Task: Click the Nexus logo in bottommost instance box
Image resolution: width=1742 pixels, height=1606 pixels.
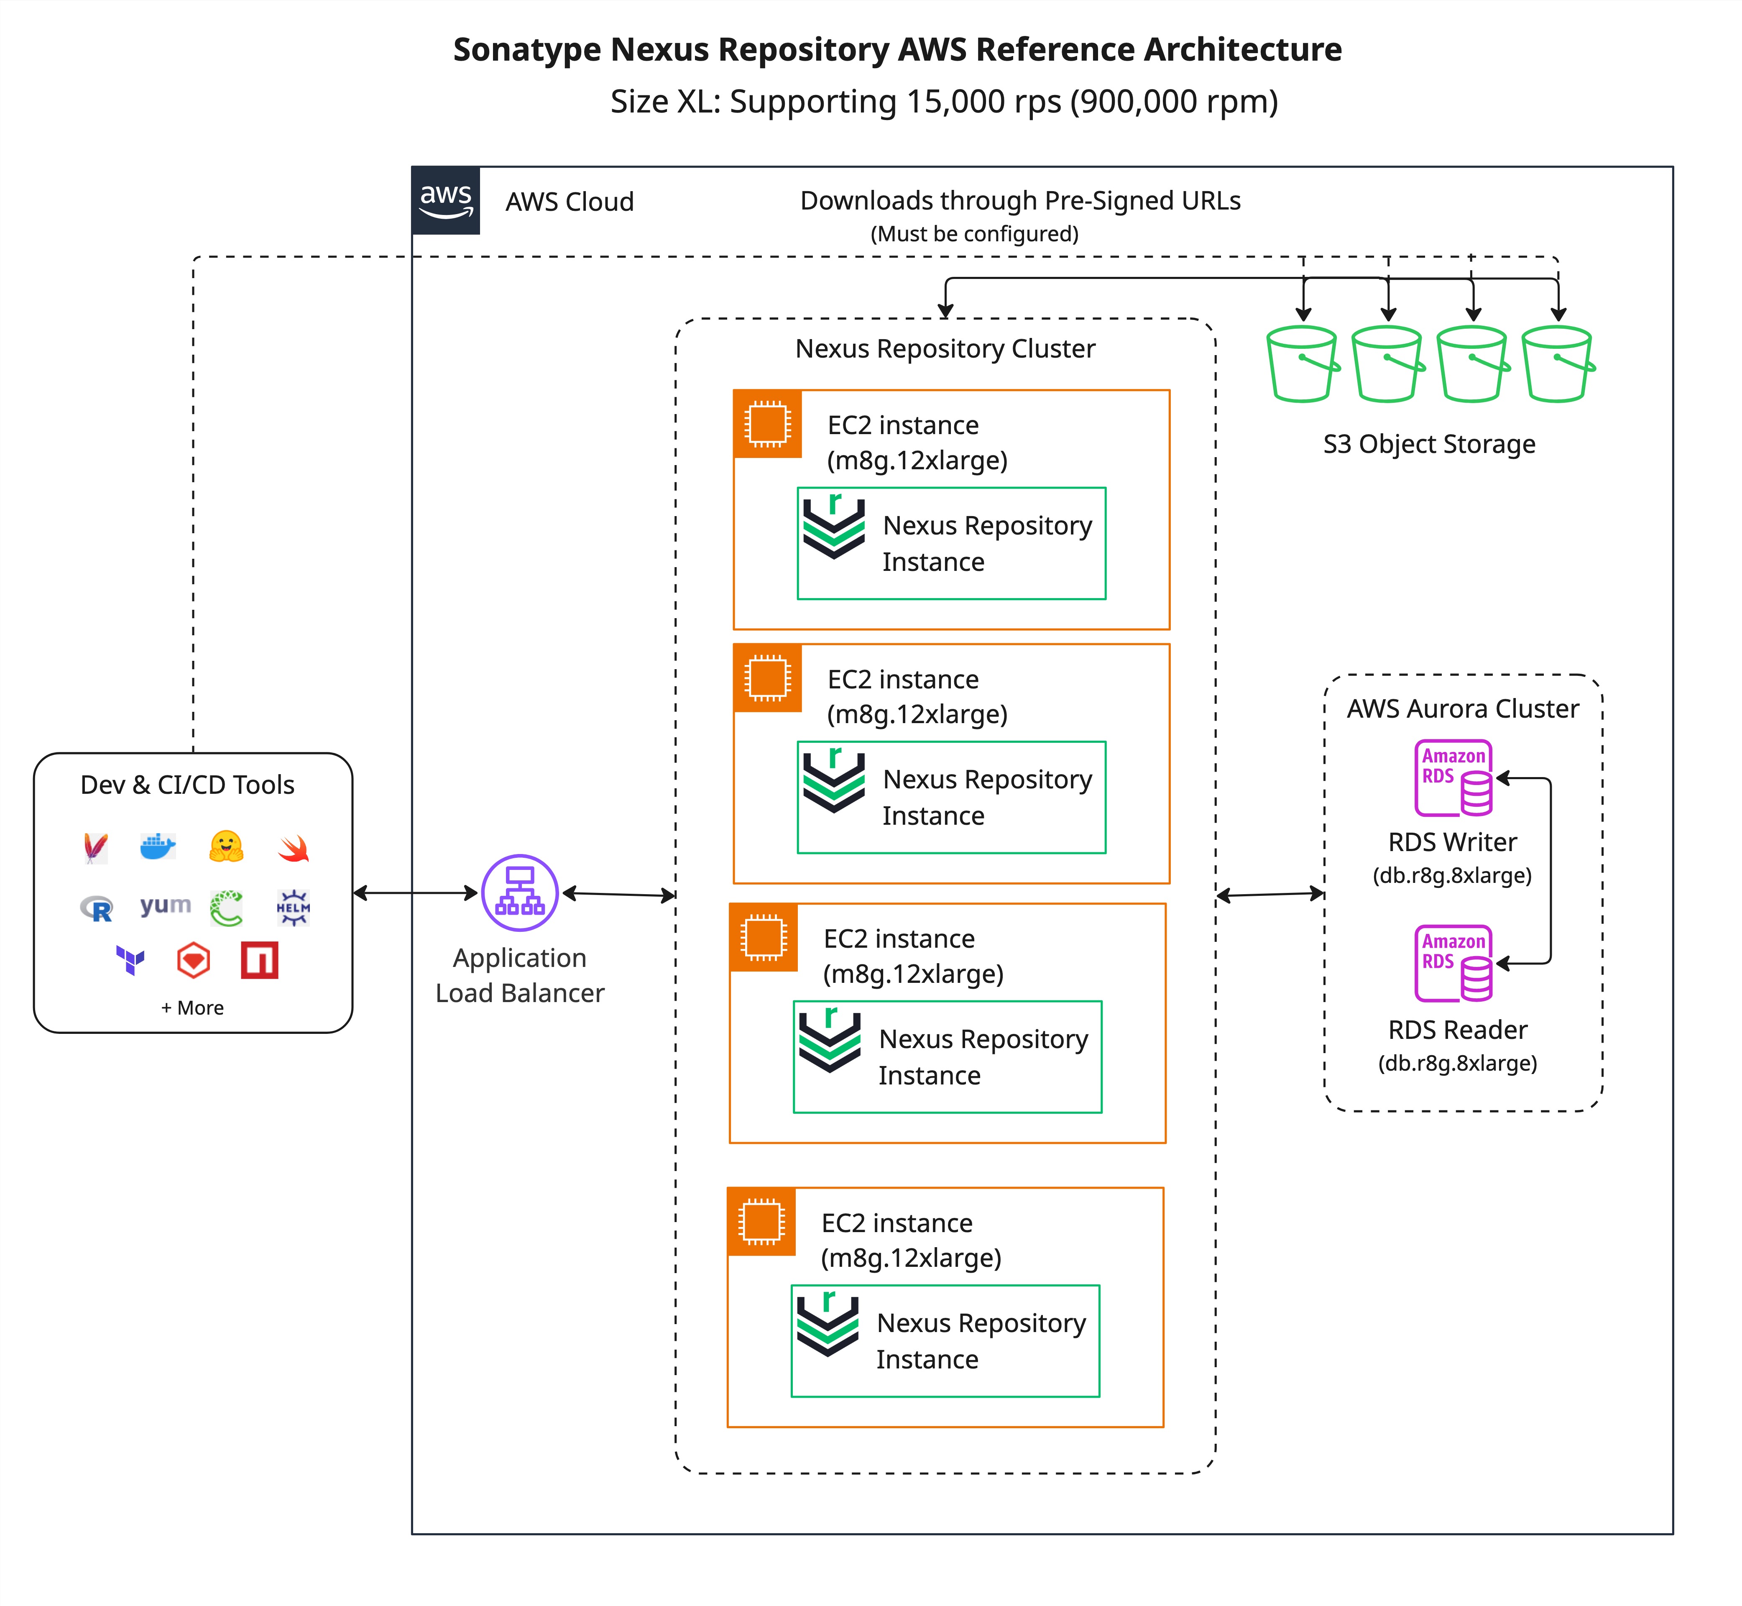Action: pos(828,1324)
